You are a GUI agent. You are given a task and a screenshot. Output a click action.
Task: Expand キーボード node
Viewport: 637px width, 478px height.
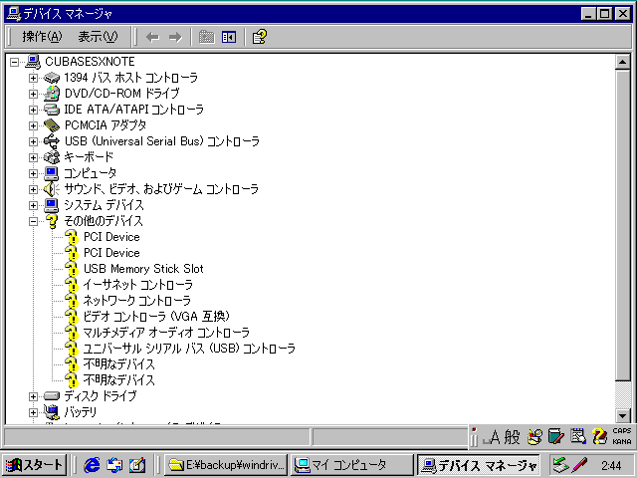[33, 157]
